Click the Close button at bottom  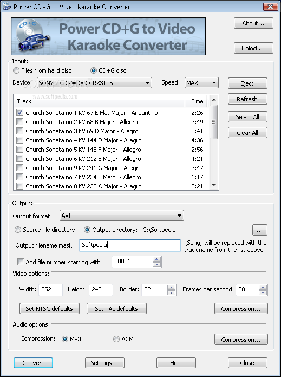[x=247, y=362]
